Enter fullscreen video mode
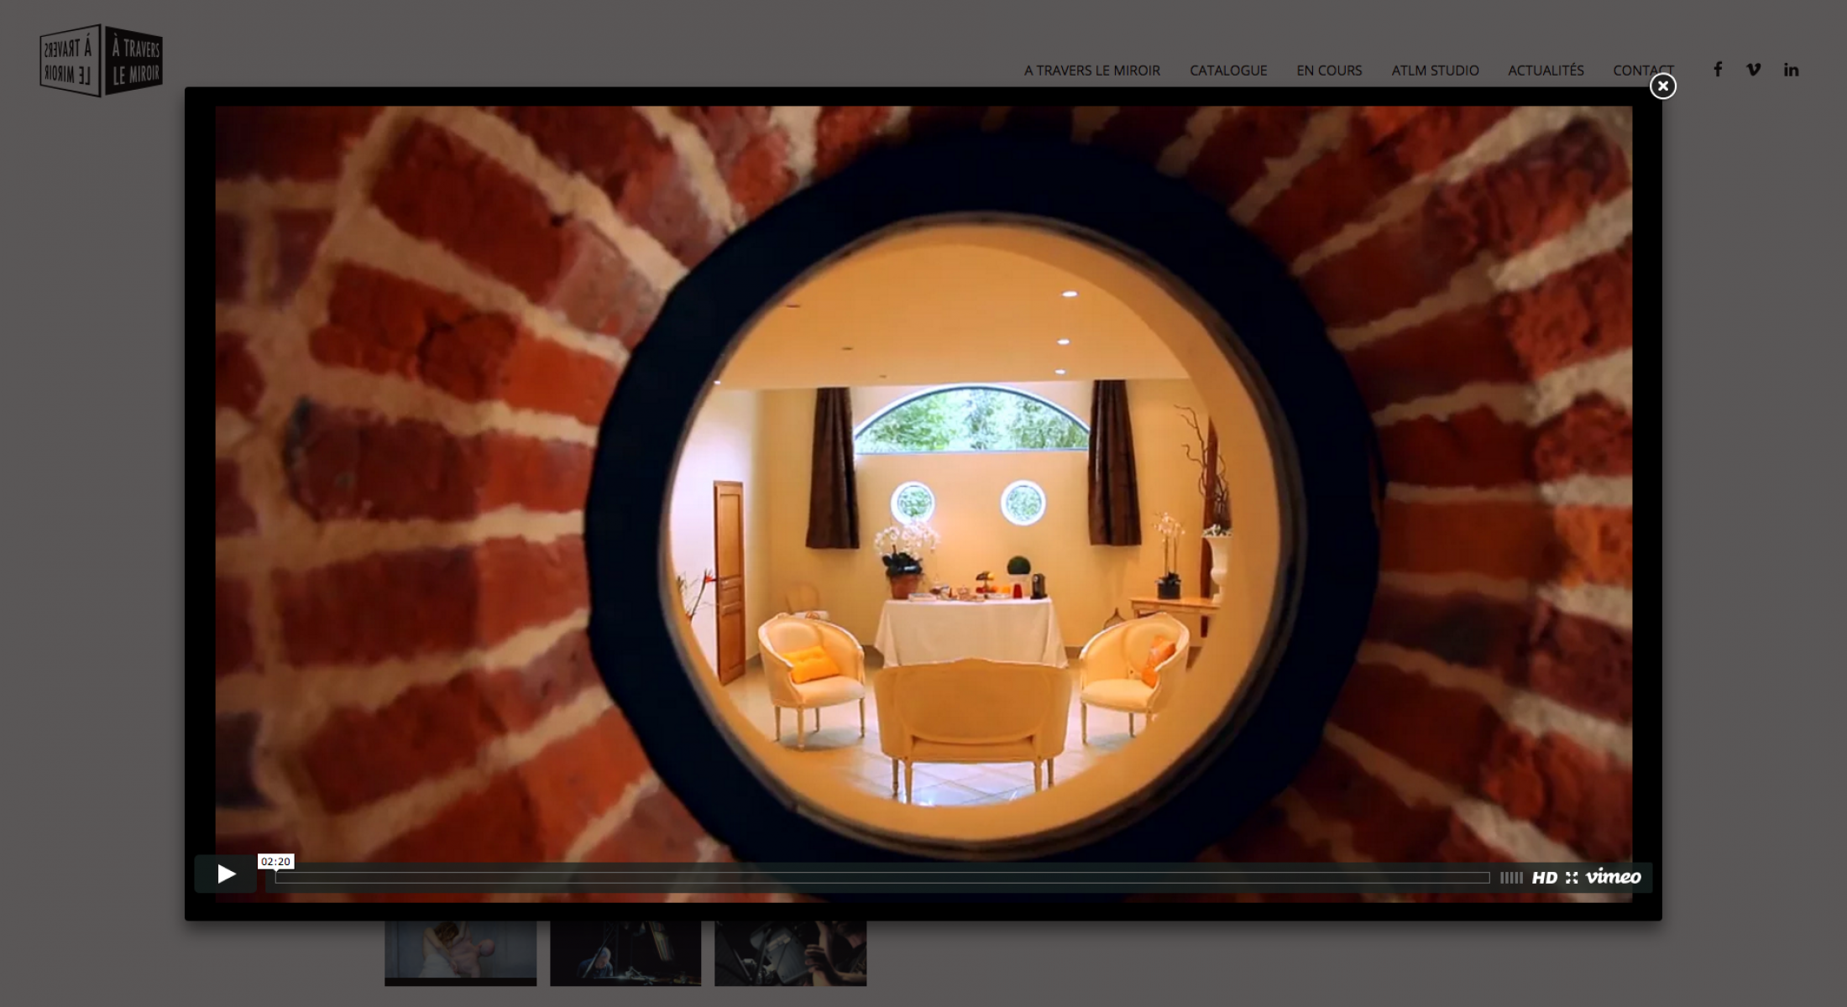The image size is (1847, 1007). click(x=1572, y=878)
